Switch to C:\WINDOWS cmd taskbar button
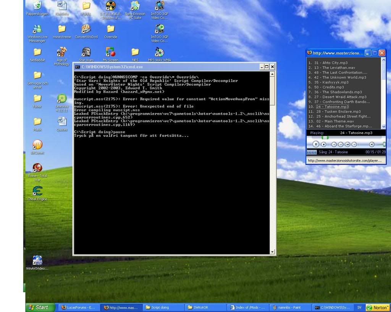 (333, 307)
